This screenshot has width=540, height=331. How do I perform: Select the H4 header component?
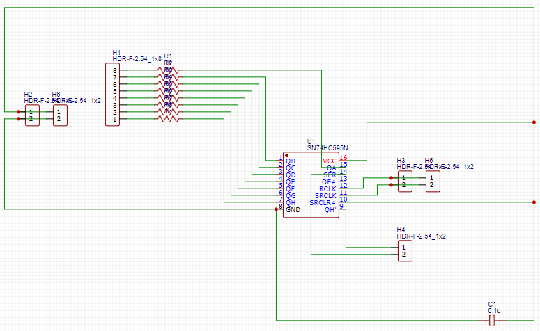click(x=405, y=251)
